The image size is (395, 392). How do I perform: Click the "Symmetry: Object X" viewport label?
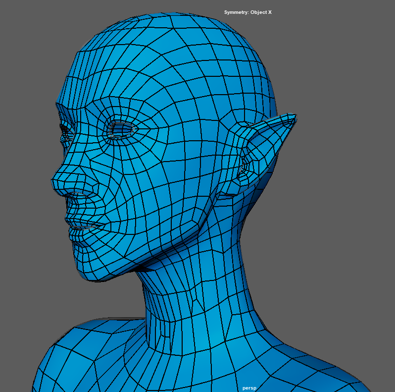248,12
